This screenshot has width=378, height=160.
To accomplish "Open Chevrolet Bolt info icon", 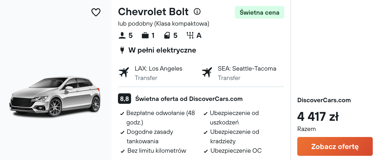I will pos(197,12).
